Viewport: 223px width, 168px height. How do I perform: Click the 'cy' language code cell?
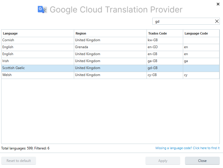[201, 75]
